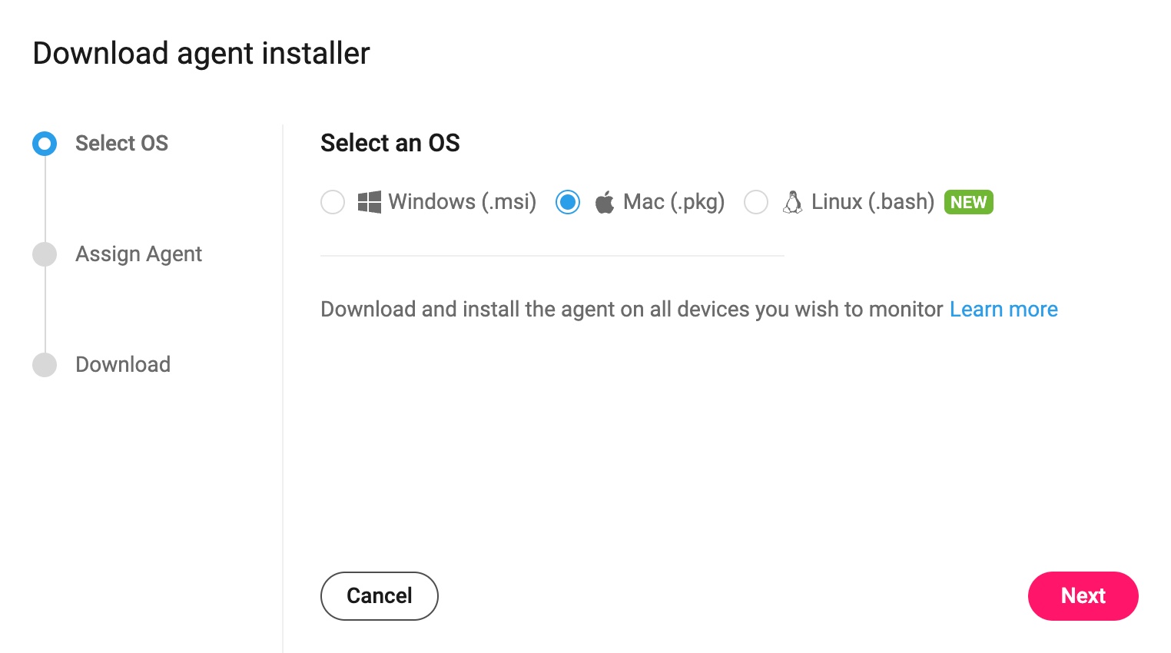The height and width of the screenshot is (653, 1171).
Task: Click the Linux (.bash) text label
Action: coord(873,202)
